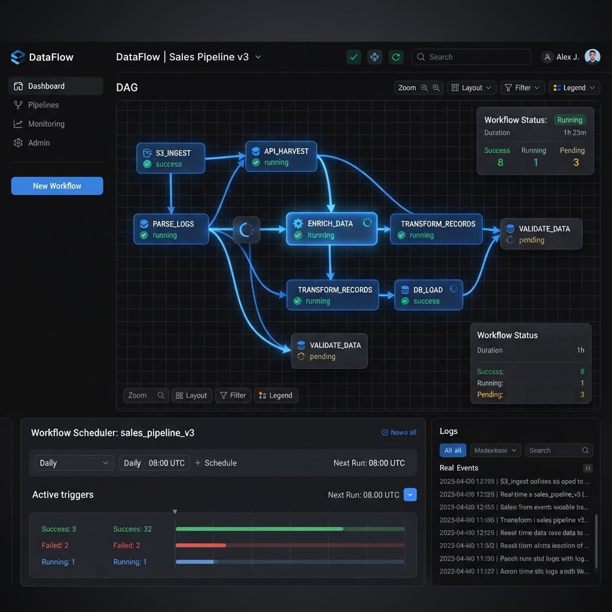612x612 pixels.
Task: Click database icon on right VALIDATE_DATA node
Action: pos(510,228)
